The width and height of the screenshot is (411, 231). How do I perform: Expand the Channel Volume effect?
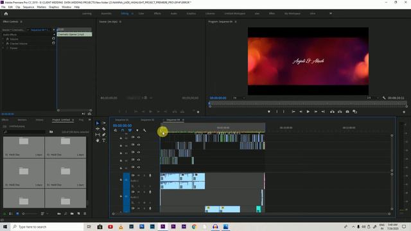(3, 44)
